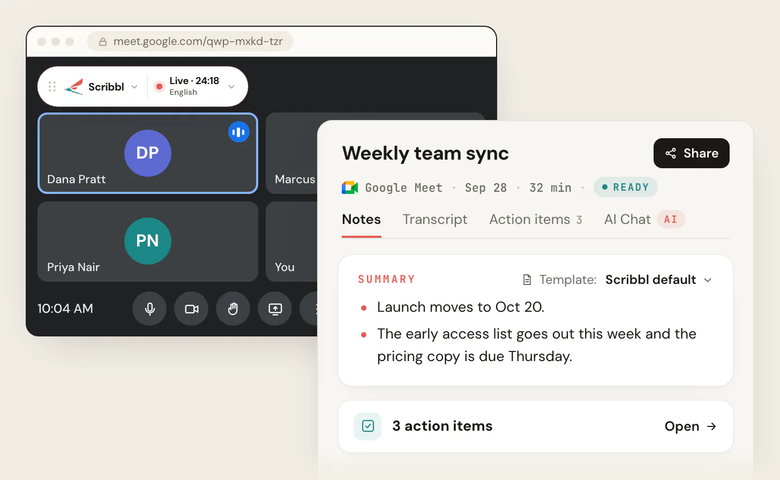Click the template document icon
Viewport: 780px width, 480px height.
(527, 280)
